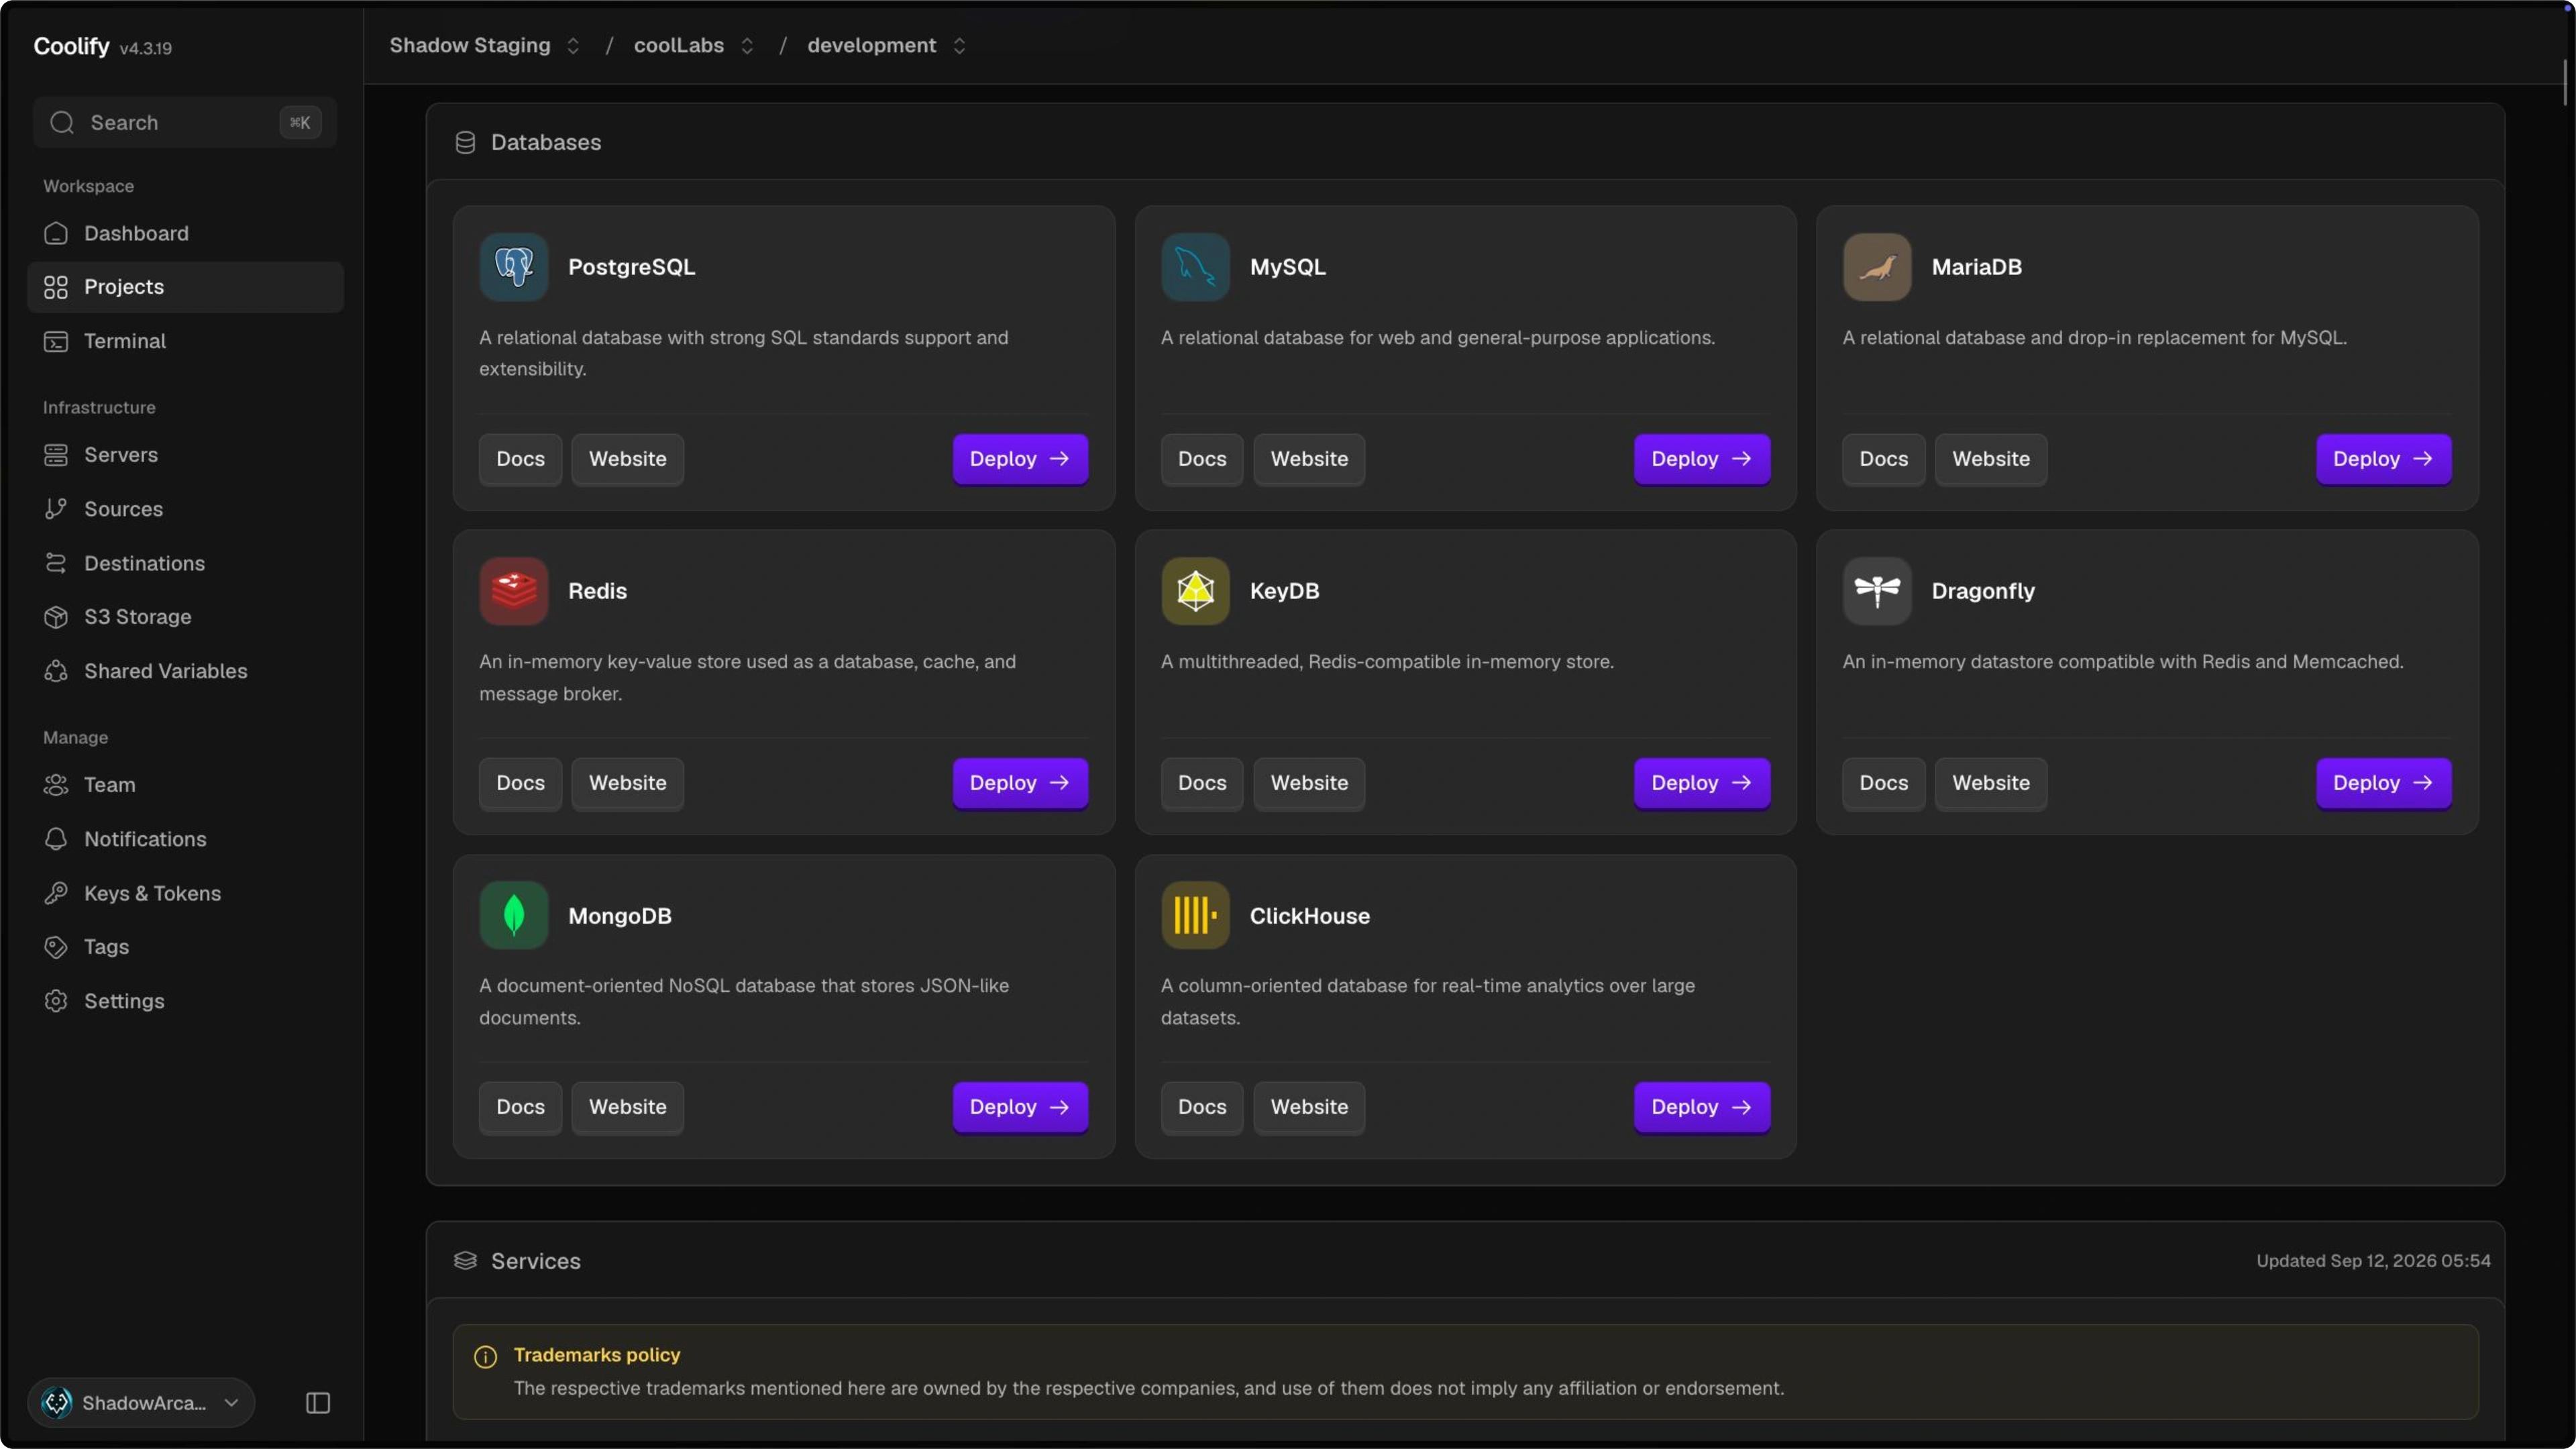The height and width of the screenshot is (1449, 2576).
Task: Deploy ClickHouse database
Action: point(1702,1107)
